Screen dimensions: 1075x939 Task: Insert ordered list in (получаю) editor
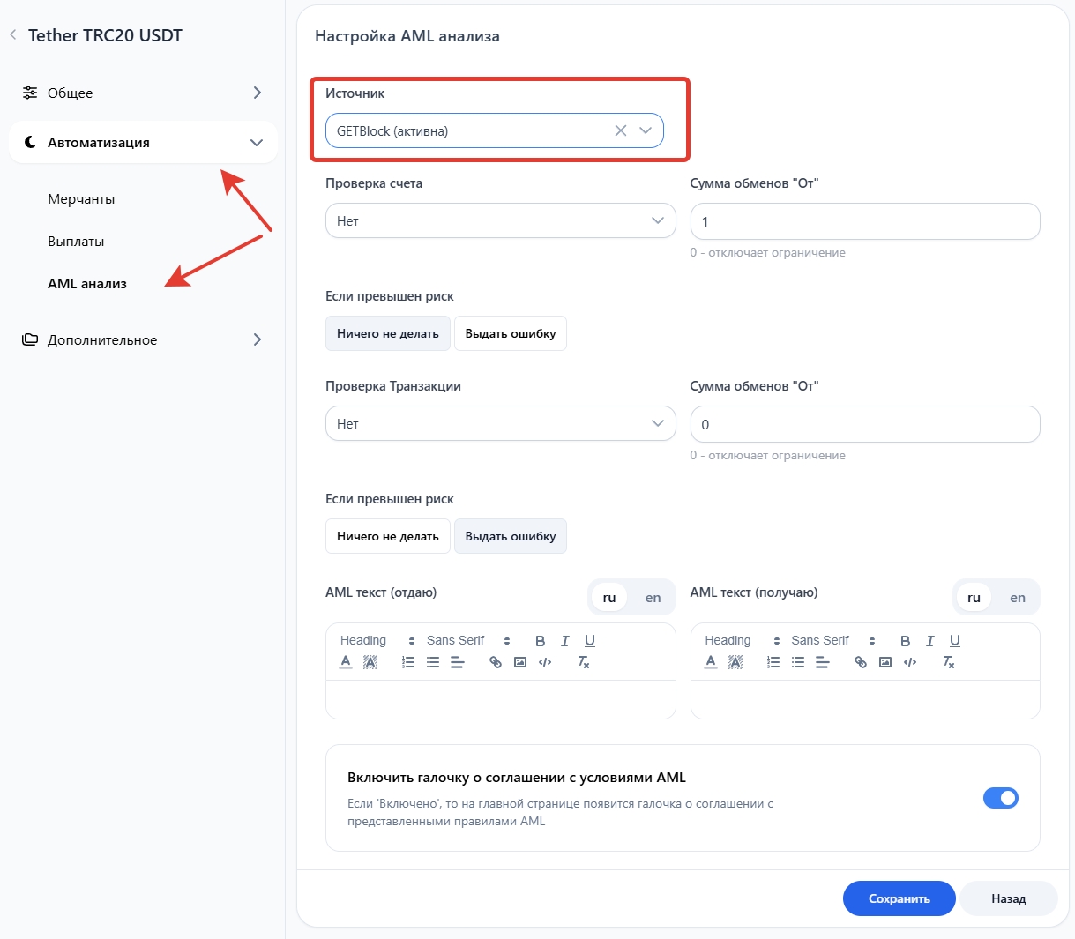point(773,662)
